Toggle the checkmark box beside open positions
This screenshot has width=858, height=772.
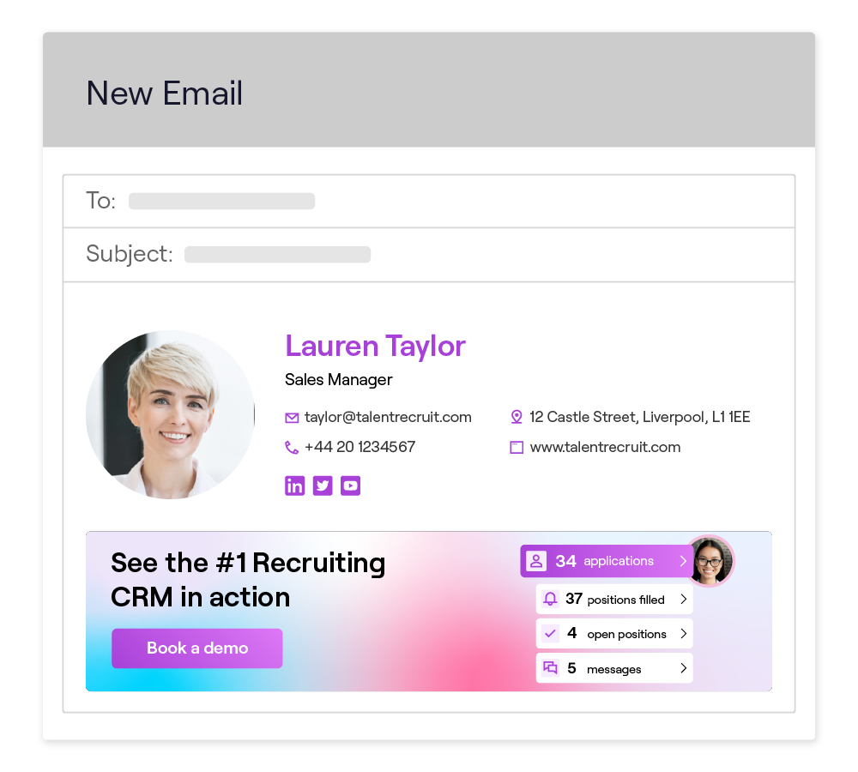tap(550, 634)
